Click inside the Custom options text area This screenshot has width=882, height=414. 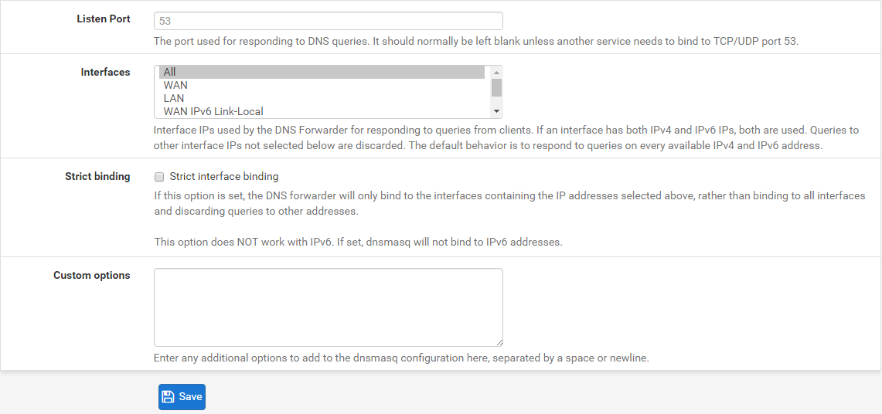pyautogui.click(x=328, y=307)
